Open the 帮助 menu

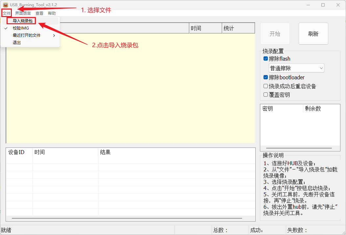pyautogui.click(x=52, y=13)
